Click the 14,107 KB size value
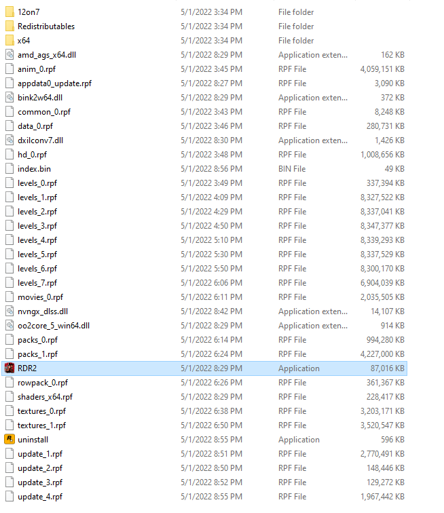 click(x=388, y=311)
